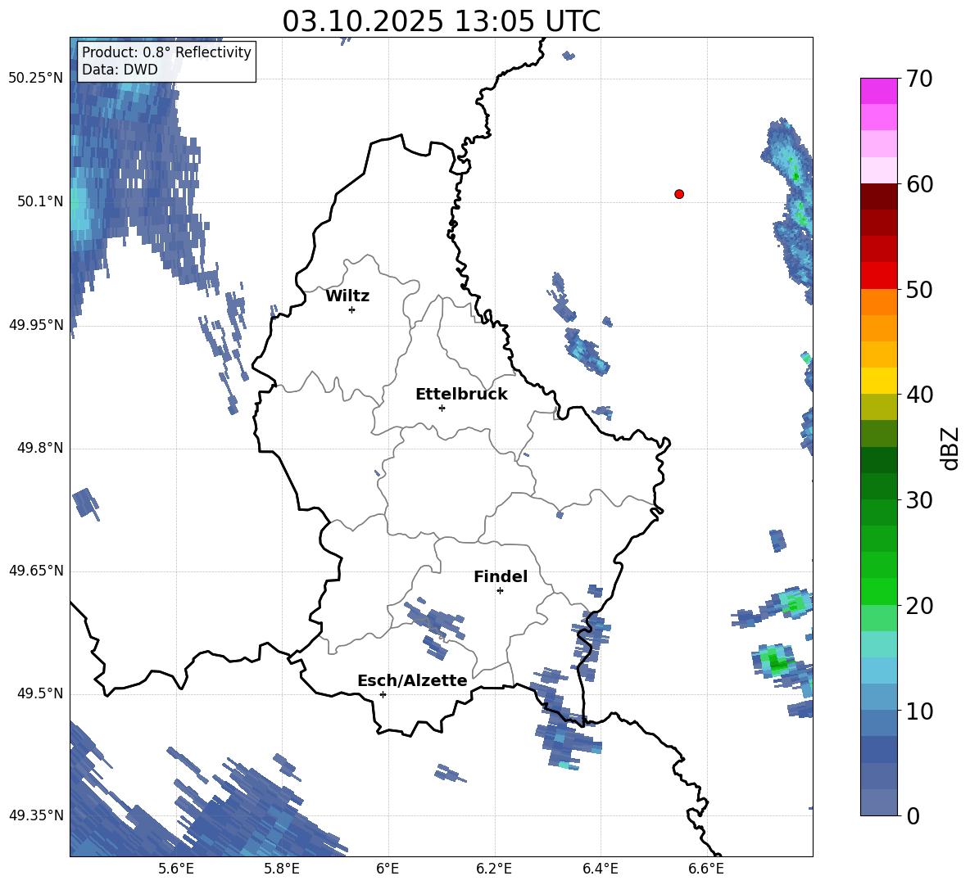Click the magenta swatch atop the colorbar

879,91
